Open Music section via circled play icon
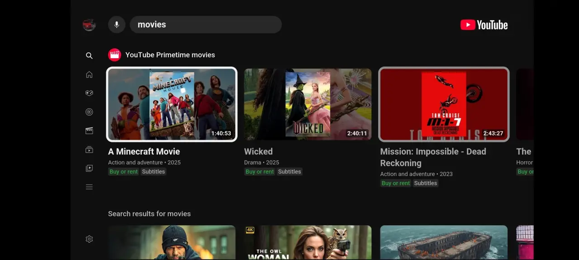This screenshot has height=260, width=579. point(89,112)
